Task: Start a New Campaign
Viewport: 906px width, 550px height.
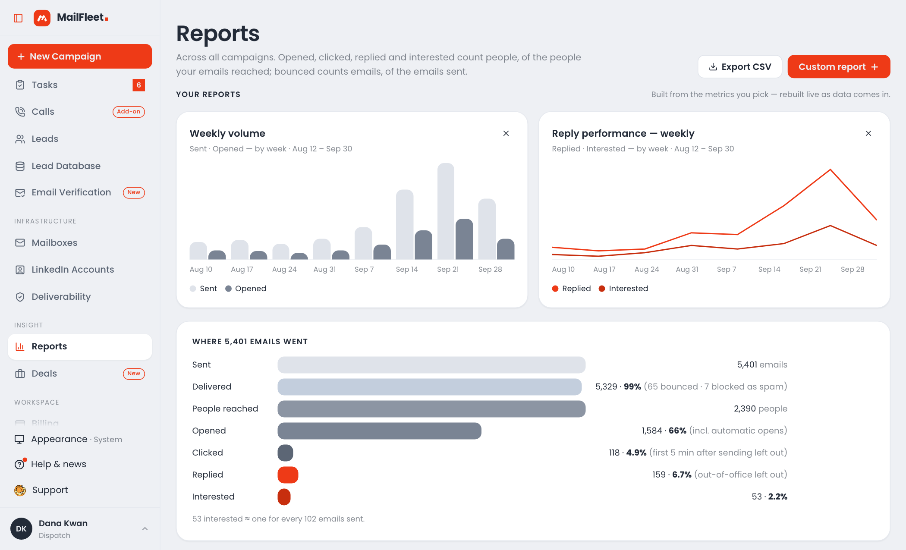Action: pyautogui.click(x=80, y=57)
